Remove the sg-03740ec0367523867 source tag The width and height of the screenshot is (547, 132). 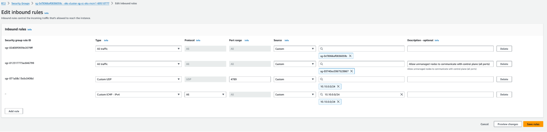(352, 71)
